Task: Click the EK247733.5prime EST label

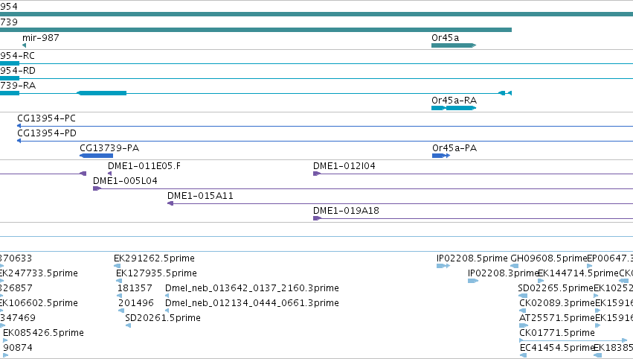Action: point(39,273)
